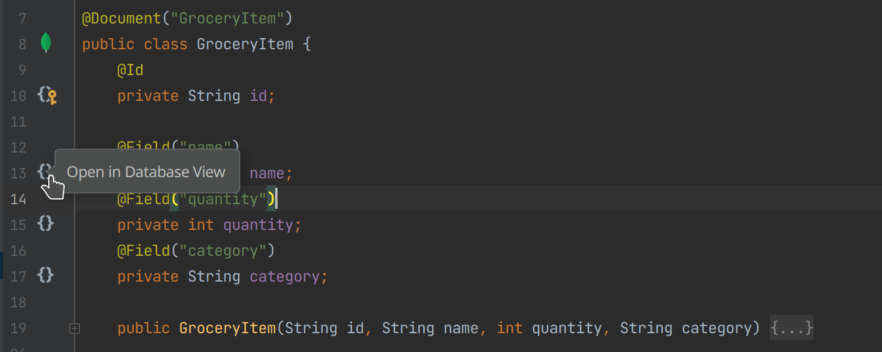The width and height of the screenshot is (882, 352).
Task: Click the @Field annotation on line 14
Action: (143, 199)
